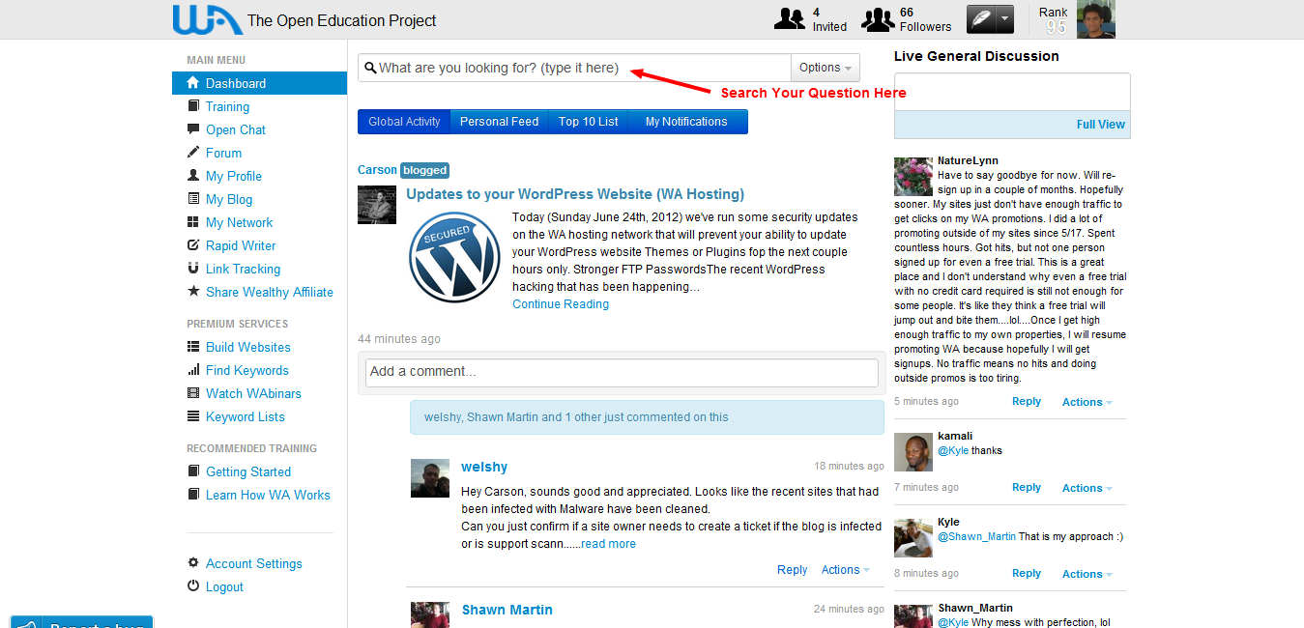Viewport: 1304px width, 628px height.
Task: Click the WA logo in the header
Action: pos(207,19)
